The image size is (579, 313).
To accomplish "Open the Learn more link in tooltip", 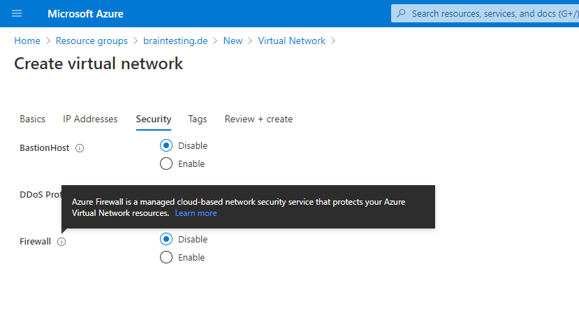I will [196, 213].
